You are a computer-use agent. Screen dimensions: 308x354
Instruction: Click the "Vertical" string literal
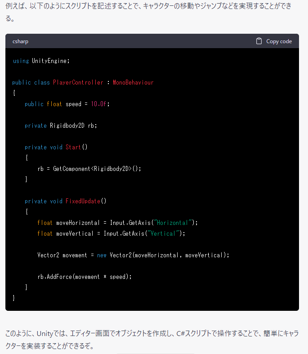(x=163, y=233)
